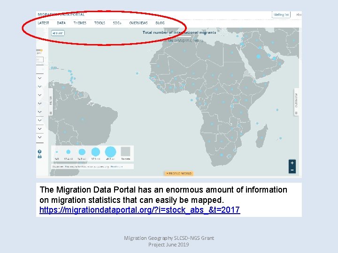The width and height of the screenshot is (338, 253).
Task: Expand the bottommost sidebar chevron section
Action: [x=39, y=137]
